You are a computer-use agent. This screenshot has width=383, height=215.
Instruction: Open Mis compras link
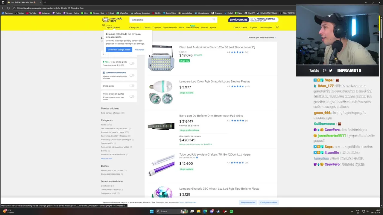pyautogui.click(x=266, y=27)
